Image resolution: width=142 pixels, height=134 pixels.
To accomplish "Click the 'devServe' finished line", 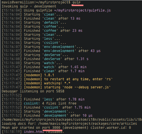I will click(45, 59).
